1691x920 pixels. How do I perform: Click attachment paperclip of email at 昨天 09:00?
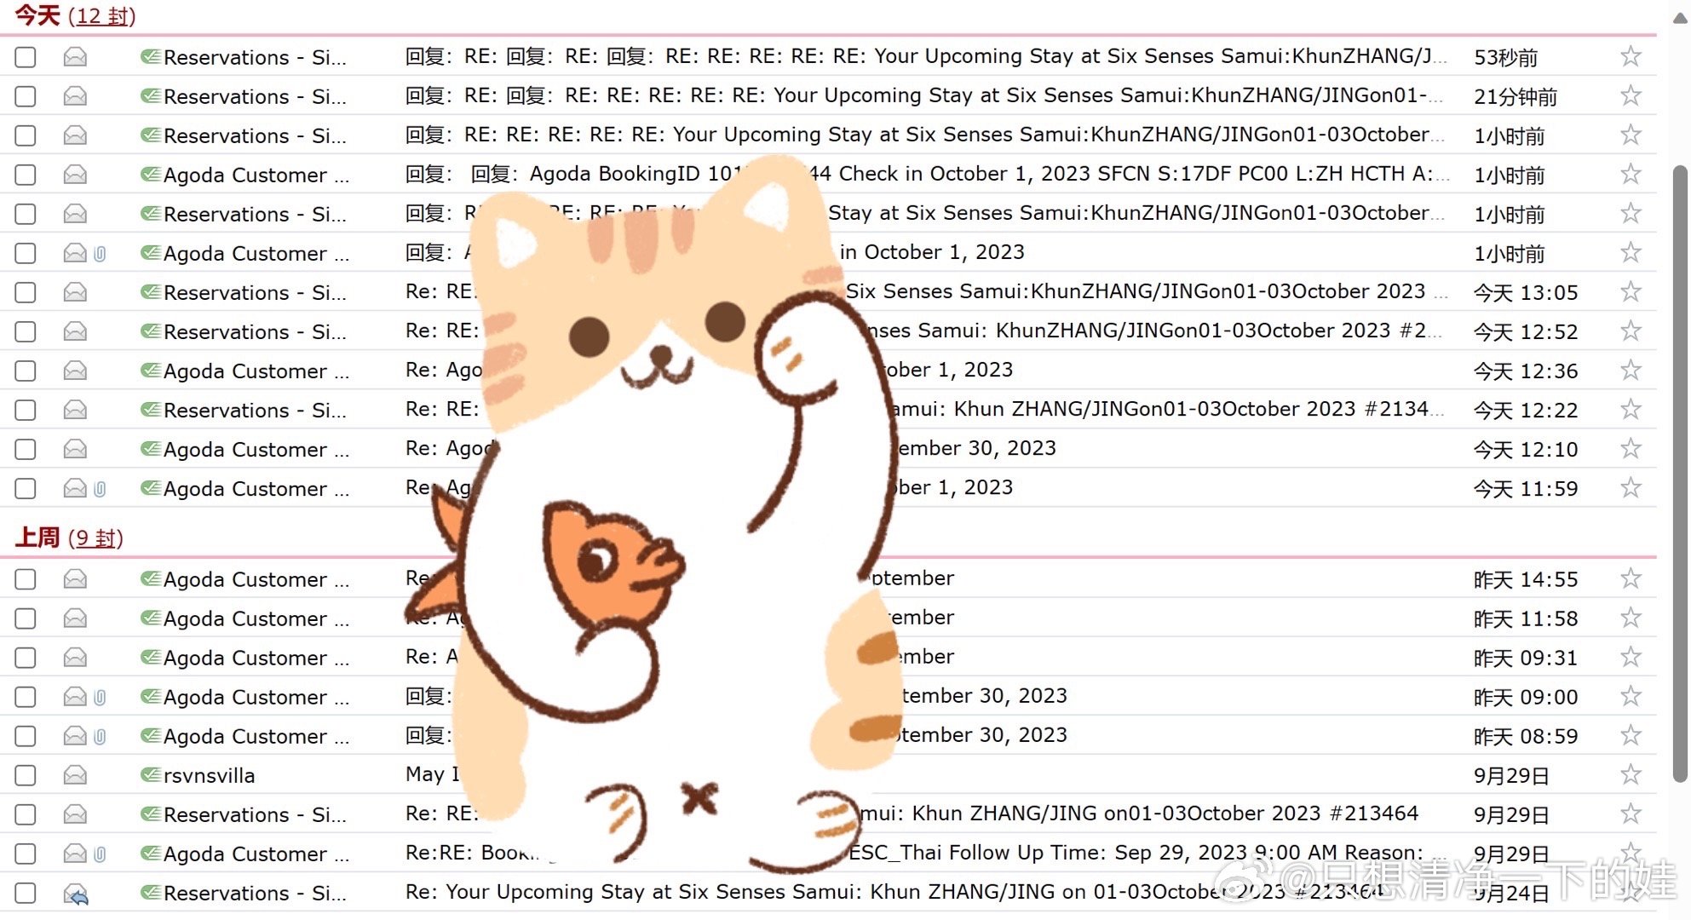[100, 698]
